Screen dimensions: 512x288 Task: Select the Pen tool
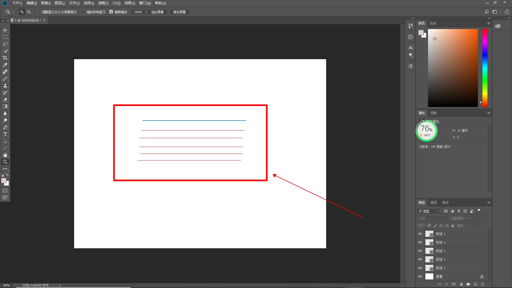tap(5, 127)
